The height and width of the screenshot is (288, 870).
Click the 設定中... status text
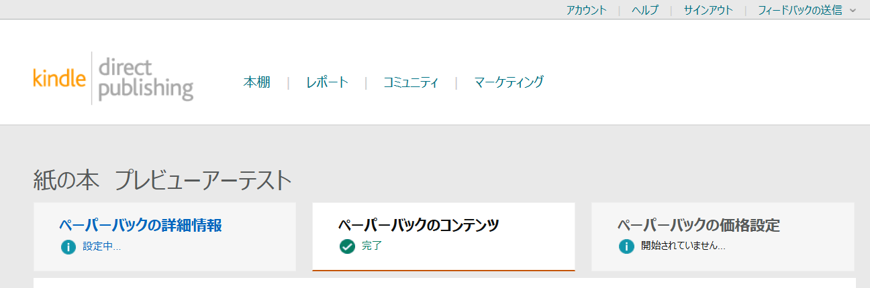click(102, 246)
